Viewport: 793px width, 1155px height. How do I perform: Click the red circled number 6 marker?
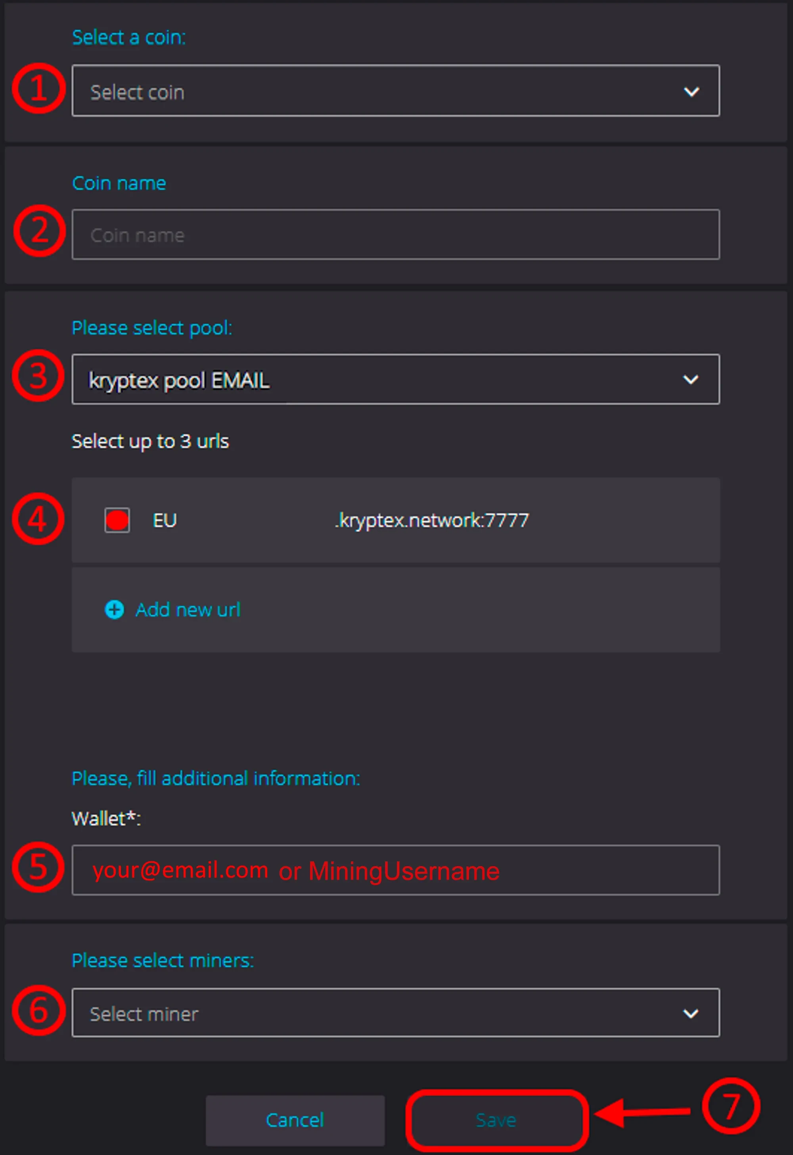click(x=39, y=1010)
